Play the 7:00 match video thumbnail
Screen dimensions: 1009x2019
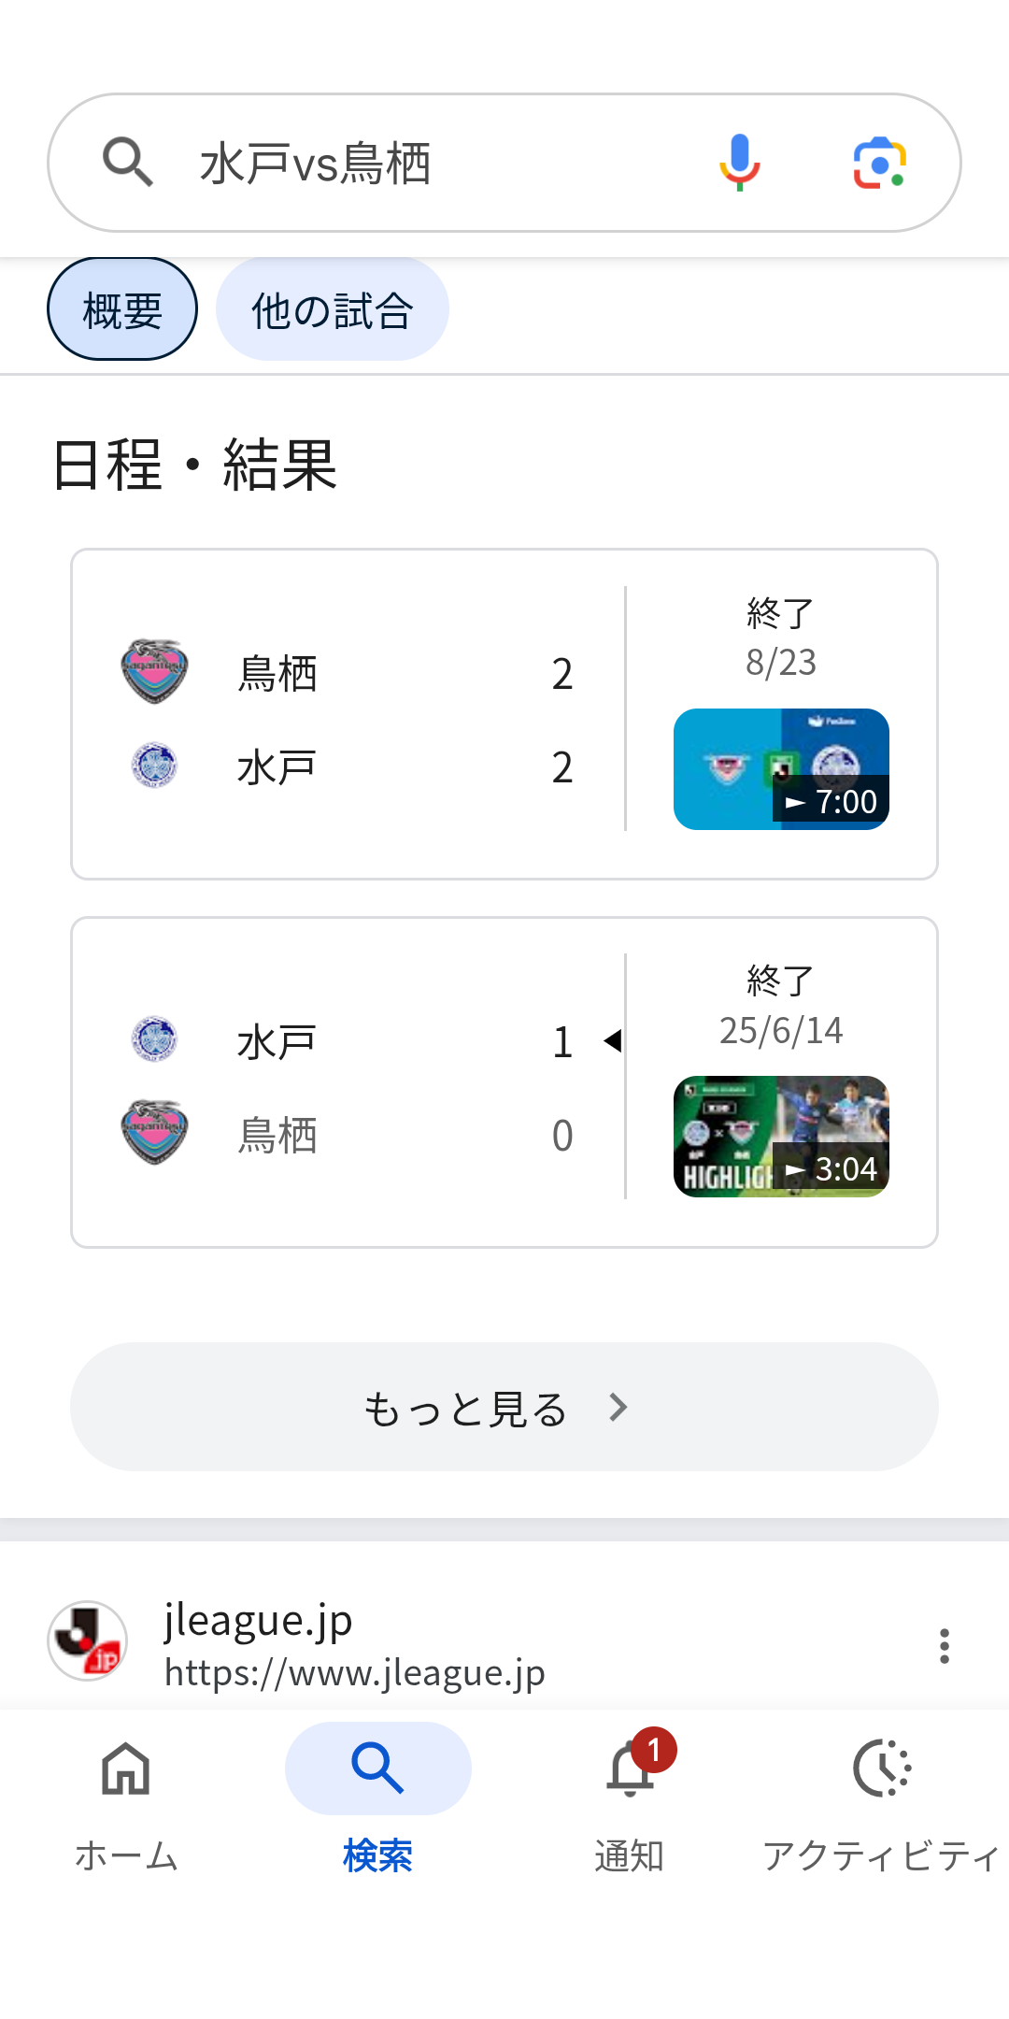pyautogui.click(x=781, y=769)
